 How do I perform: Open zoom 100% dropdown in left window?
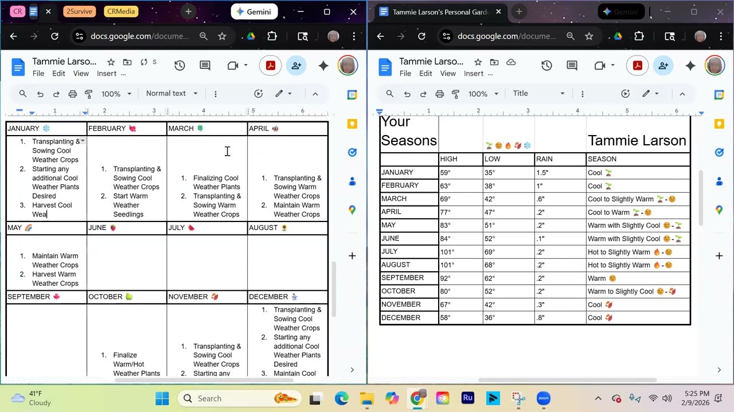click(x=116, y=94)
